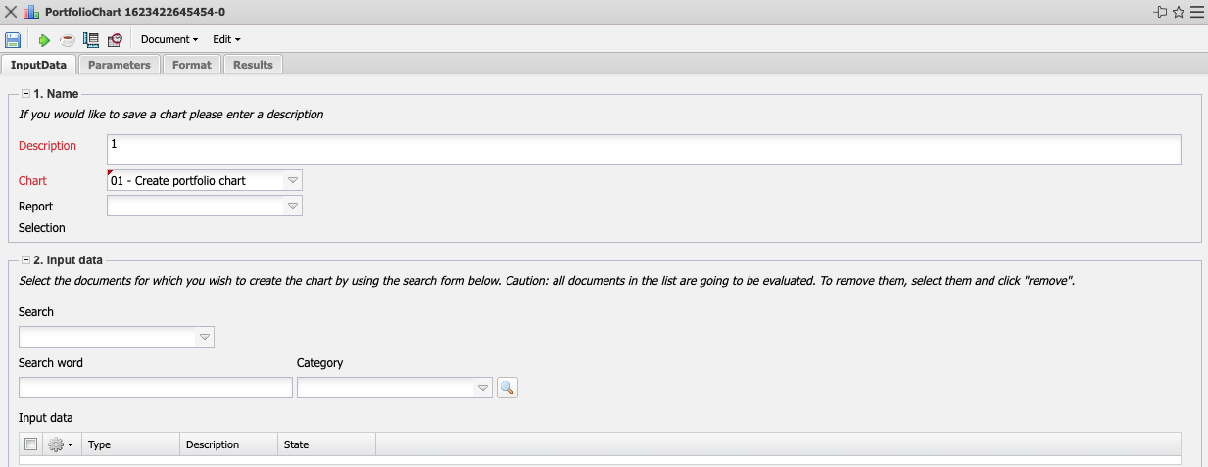Click the red Description label
Viewport: 1208px width, 467px height.
point(47,146)
